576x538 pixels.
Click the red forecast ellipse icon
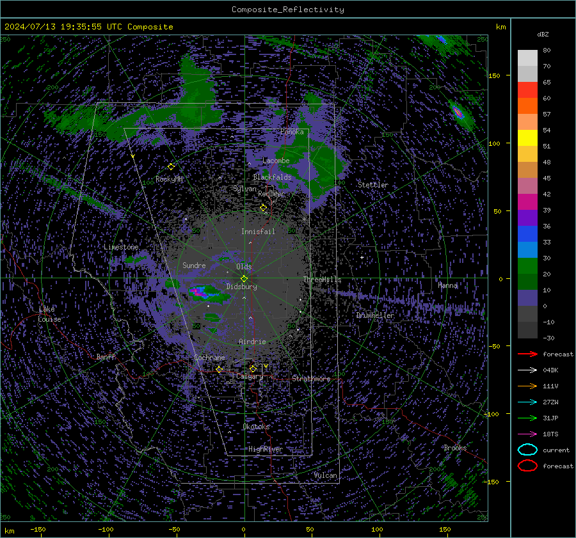(527, 466)
